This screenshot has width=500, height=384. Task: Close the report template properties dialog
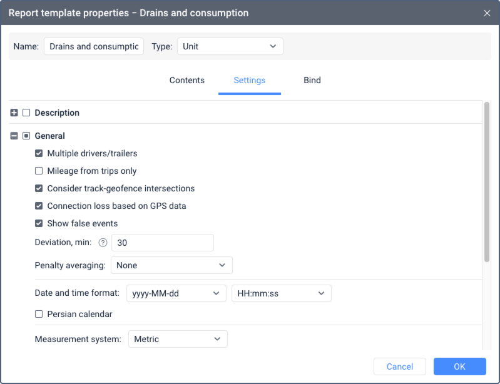click(487, 13)
